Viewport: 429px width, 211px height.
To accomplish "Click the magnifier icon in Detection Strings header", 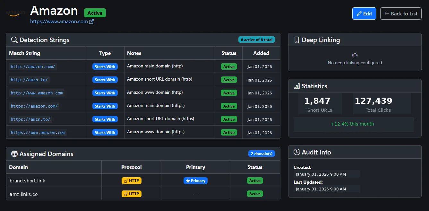I will pos(14,40).
